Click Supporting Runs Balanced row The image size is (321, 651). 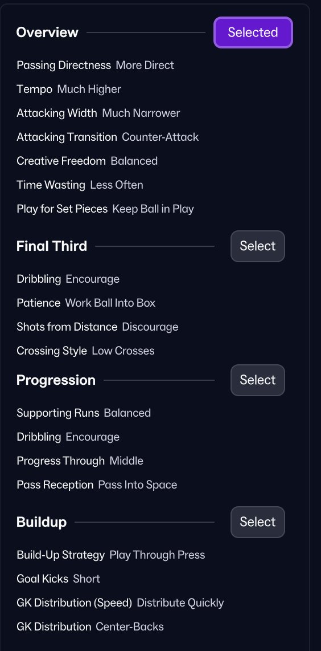[x=84, y=413]
